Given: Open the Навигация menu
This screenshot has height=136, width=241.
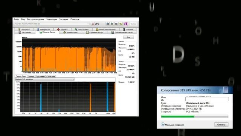Looking at the screenshot, I should tap(52, 19).
